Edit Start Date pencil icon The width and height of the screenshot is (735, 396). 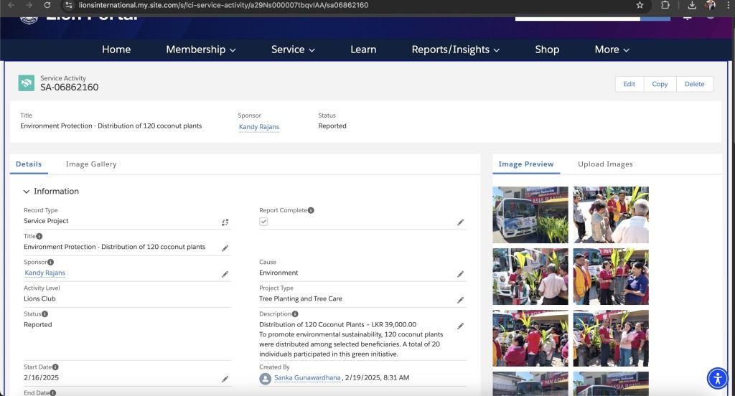tap(225, 379)
